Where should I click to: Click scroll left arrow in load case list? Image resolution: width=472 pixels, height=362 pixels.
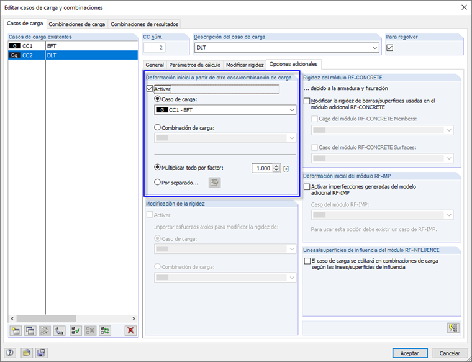click(x=12, y=319)
